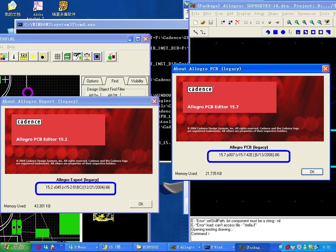
Task: Click the Dehighlight black dot icon
Action: tap(43, 56)
